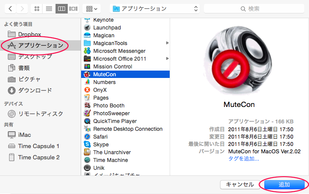Click the Magican app icon

pyautogui.click(x=87, y=36)
